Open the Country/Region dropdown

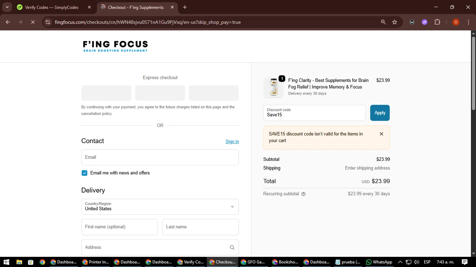point(160,207)
